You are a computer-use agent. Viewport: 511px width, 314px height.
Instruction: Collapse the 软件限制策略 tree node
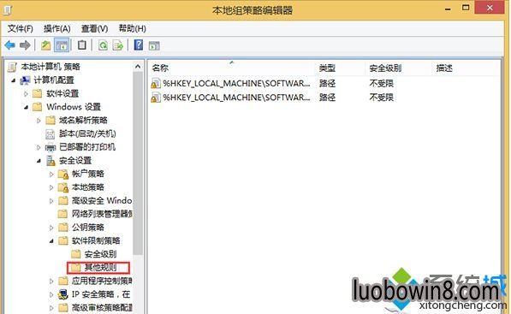(x=51, y=241)
